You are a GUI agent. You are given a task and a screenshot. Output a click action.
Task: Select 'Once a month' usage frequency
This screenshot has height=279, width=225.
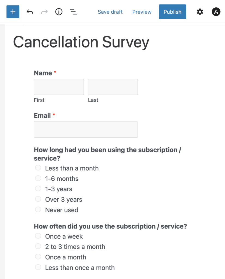click(38, 256)
